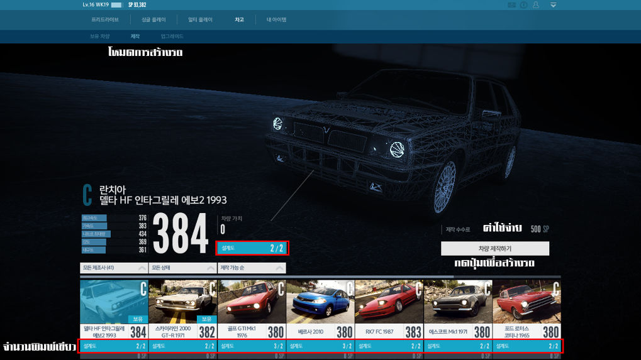Open the 모든 제조사 (41) manufacturer filter
Viewport: 641px width, 360px height.
[x=114, y=268]
